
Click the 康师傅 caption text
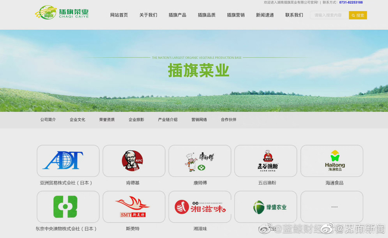[200, 183]
